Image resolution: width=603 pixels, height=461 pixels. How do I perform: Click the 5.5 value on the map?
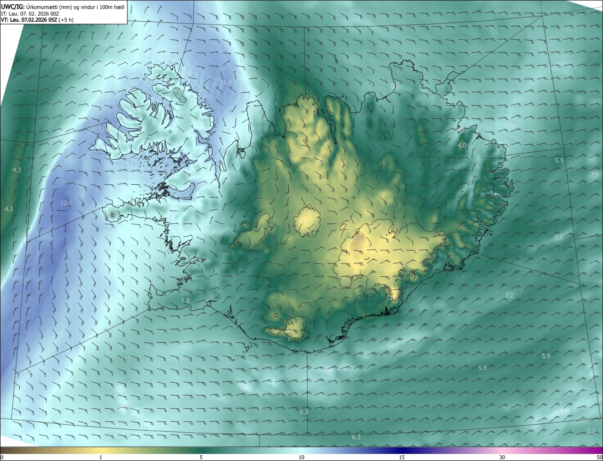click(559, 161)
